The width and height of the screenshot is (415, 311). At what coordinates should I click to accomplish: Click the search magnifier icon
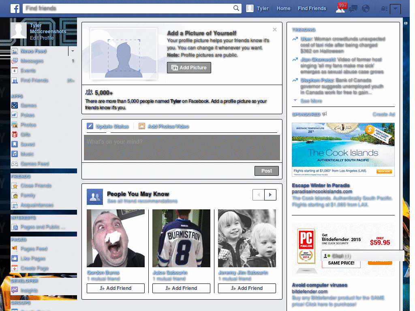click(236, 8)
